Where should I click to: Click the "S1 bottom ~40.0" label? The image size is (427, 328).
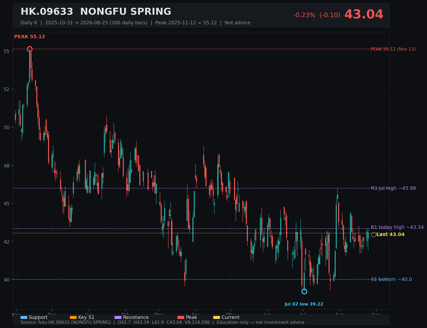(x=391, y=279)
